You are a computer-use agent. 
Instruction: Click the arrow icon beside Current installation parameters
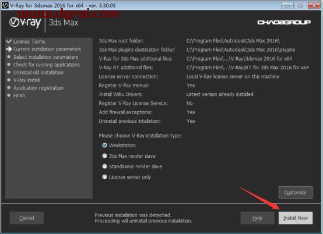point(9,49)
